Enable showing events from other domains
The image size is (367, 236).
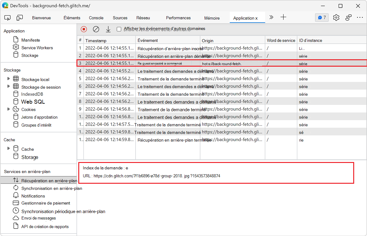pos(119,29)
